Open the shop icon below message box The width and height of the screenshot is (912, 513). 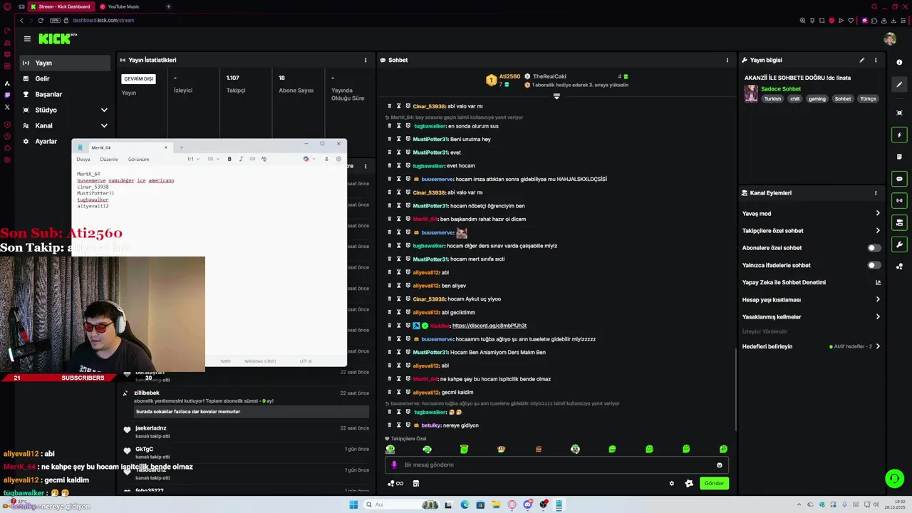[x=416, y=483]
